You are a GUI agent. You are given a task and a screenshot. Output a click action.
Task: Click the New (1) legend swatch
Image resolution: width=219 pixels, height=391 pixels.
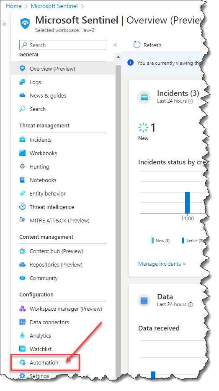pos(152,240)
